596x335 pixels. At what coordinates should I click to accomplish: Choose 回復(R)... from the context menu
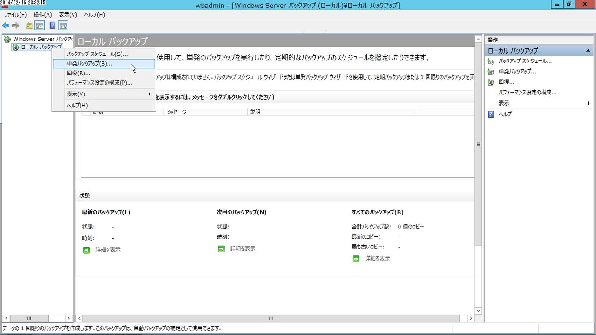[104, 73]
